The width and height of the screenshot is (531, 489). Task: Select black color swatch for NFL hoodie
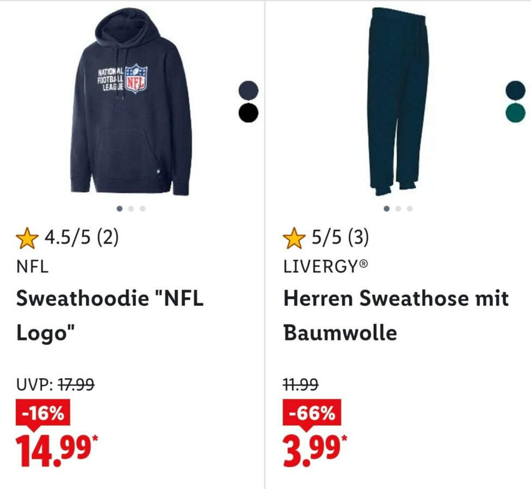[x=248, y=112]
